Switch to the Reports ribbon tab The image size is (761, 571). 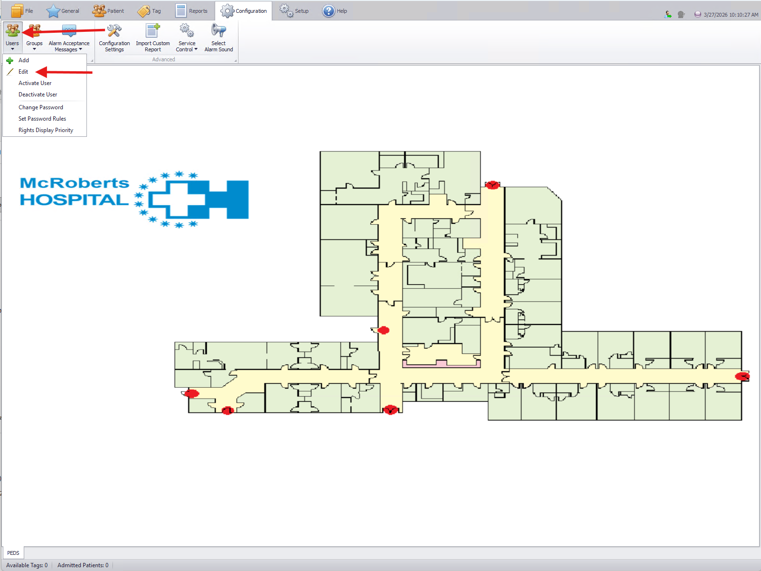pos(192,11)
